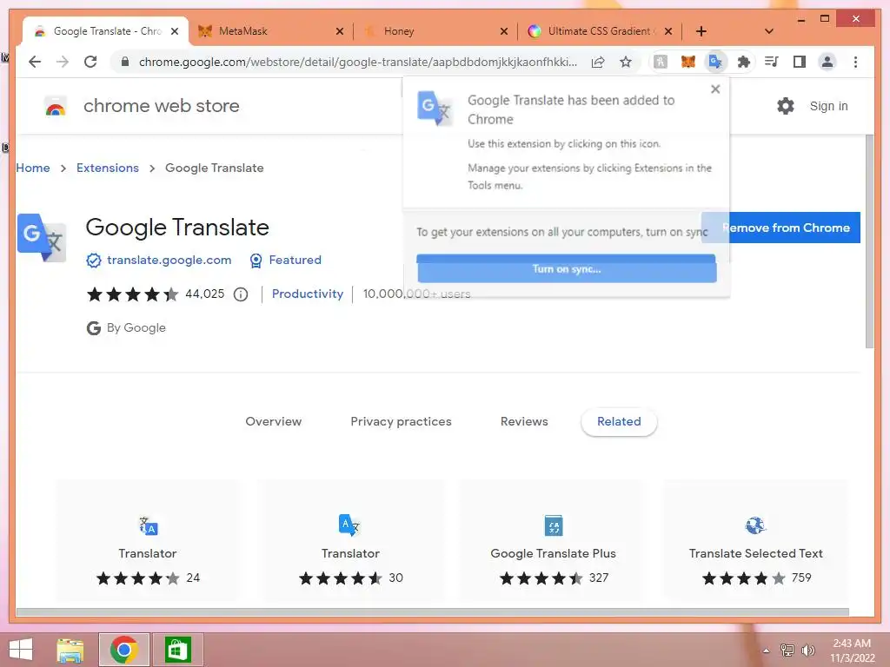This screenshot has width=890, height=667.
Task: Open web store settings gear
Action: click(x=786, y=106)
